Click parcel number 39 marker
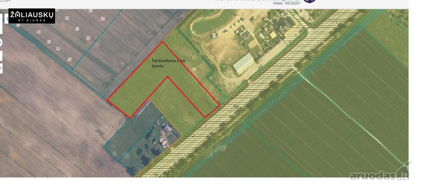Viewport: 425px width, 189px height. [x=58, y=49]
